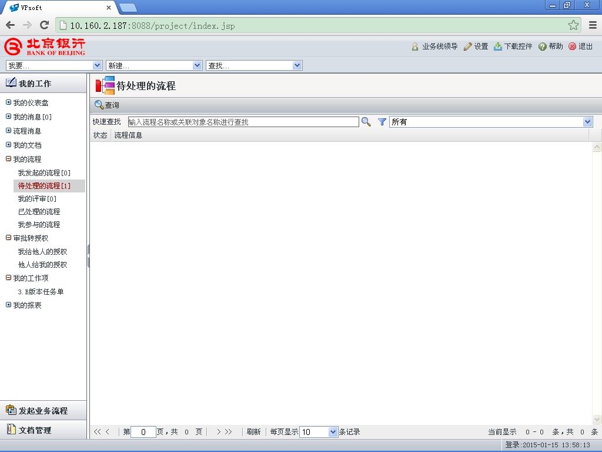This screenshot has width=602, height=452.
Task: Click the 流程信息 column header
Action: point(128,135)
